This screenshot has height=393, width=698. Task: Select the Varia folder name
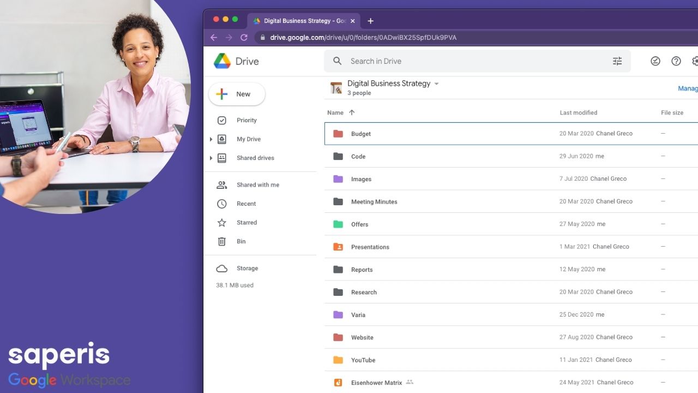[358, 315]
